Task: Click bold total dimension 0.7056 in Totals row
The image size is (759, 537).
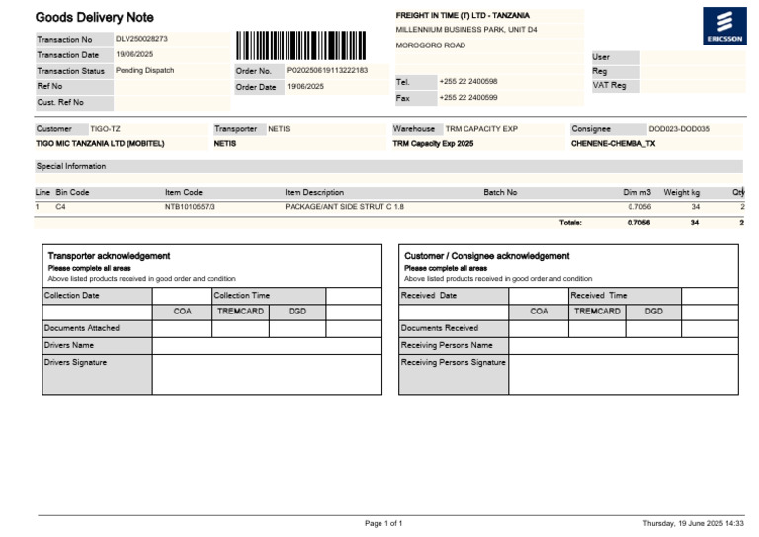Action: click(638, 223)
